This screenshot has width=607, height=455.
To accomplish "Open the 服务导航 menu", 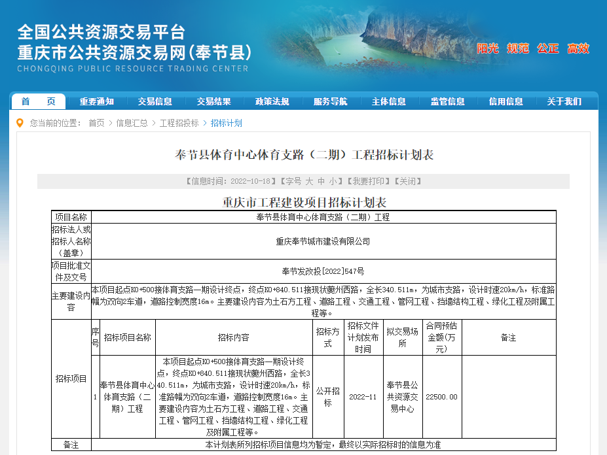I will 330,101.
